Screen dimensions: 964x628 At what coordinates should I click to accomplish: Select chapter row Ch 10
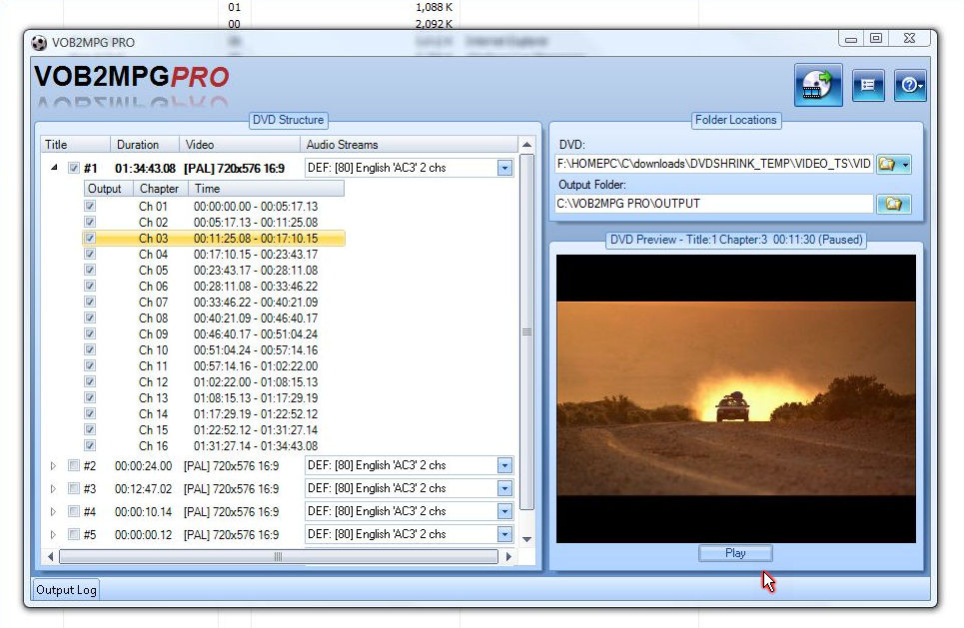[x=214, y=349]
